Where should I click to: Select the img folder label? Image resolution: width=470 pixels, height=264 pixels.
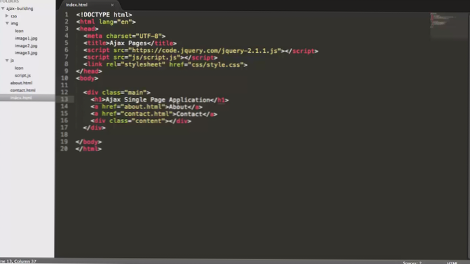click(x=14, y=23)
